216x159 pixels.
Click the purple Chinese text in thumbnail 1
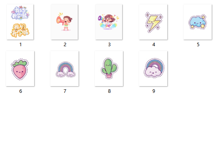20,13
